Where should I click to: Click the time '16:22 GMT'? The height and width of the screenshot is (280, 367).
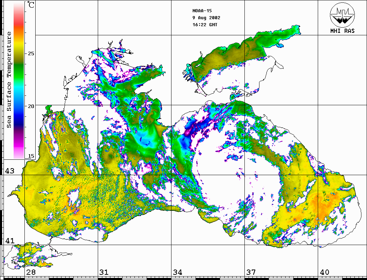pos(205,24)
